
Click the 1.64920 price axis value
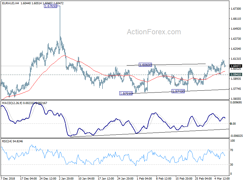point(236,29)
